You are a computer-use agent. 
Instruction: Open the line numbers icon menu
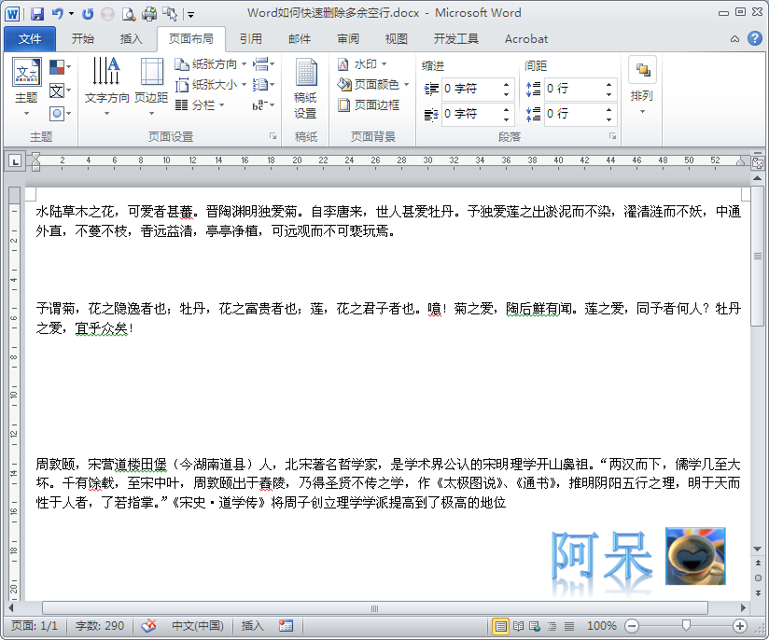click(x=263, y=85)
